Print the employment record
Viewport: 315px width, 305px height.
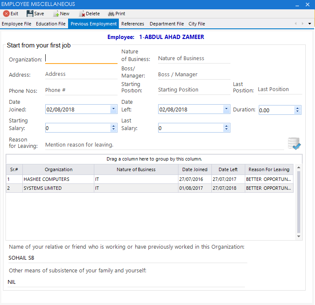click(117, 14)
